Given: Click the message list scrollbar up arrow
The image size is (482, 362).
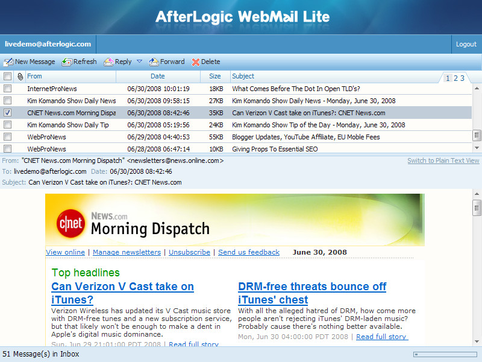Looking at the screenshot, I should 477,88.
